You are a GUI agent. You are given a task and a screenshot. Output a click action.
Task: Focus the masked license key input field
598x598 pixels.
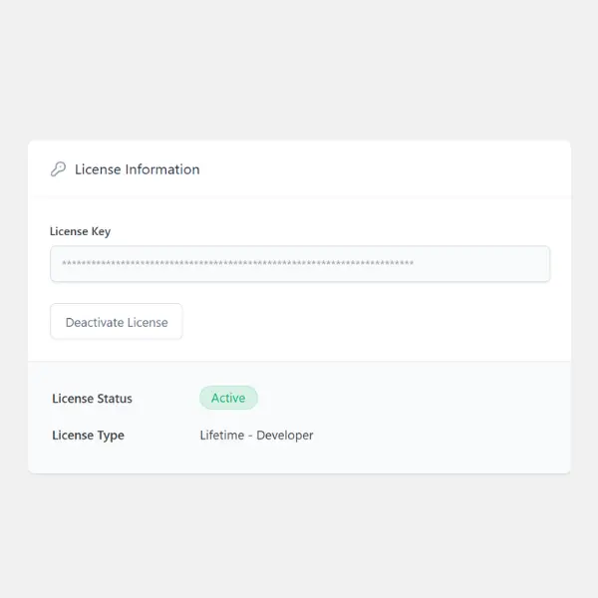(299, 264)
